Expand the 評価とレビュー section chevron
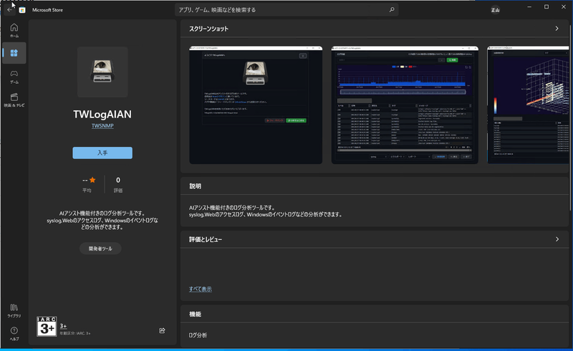The height and width of the screenshot is (351, 573). [x=557, y=239]
